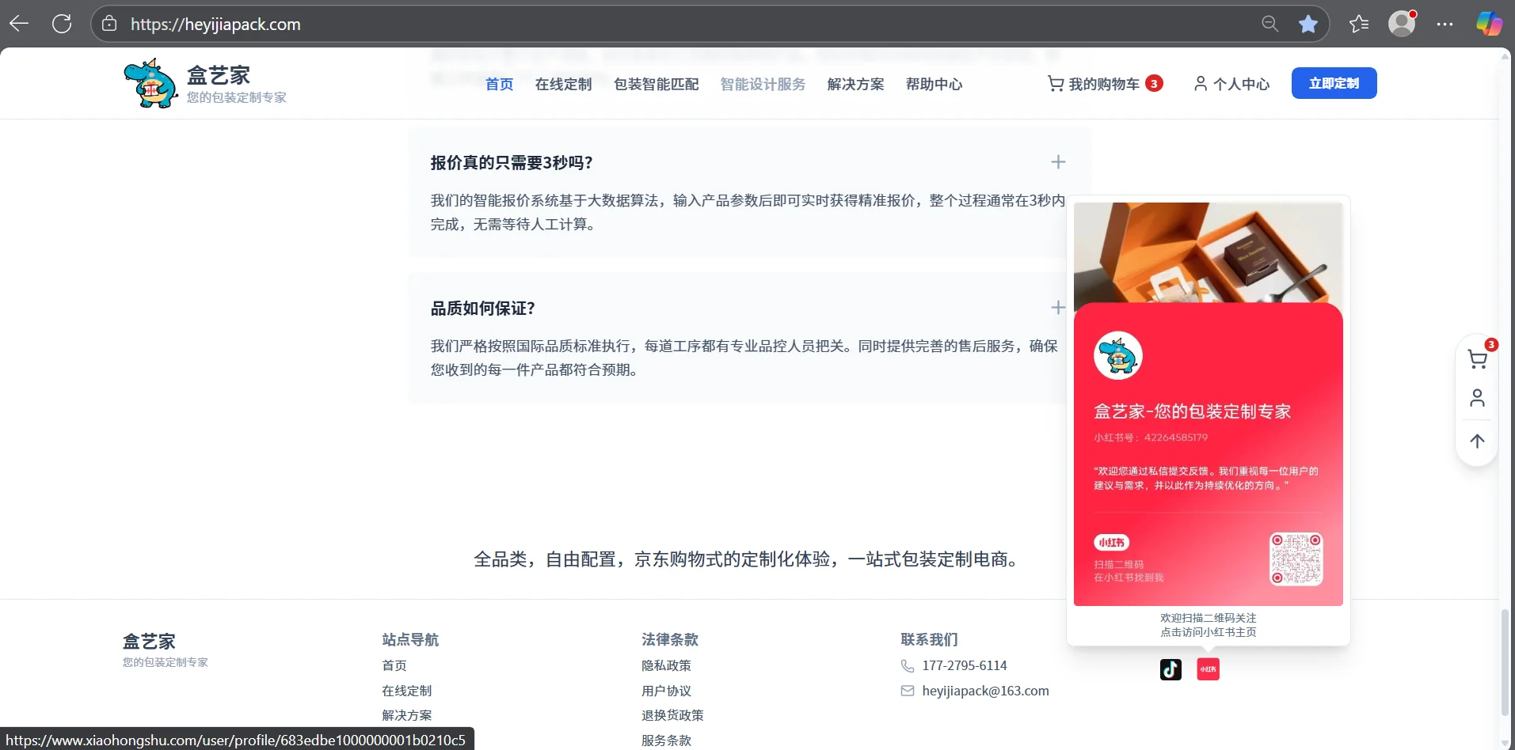Screen dimensions: 1515x750
Task: Open the 隐私政策 footer link
Action: pos(665,665)
